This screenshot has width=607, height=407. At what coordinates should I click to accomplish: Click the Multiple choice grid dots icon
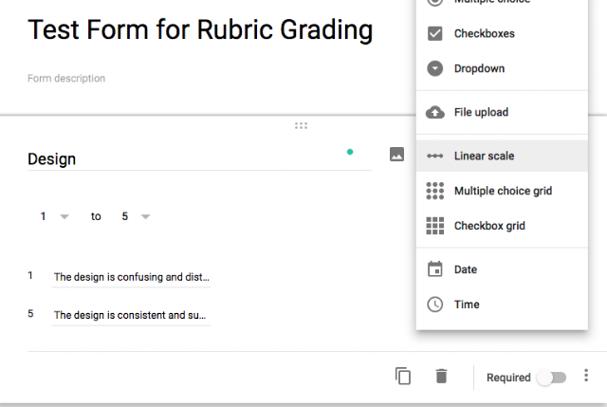(434, 191)
